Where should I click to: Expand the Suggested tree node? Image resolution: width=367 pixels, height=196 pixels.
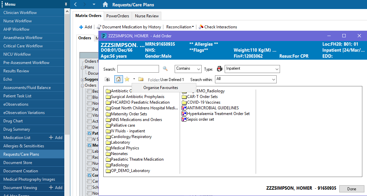click(x=82, y=80)
